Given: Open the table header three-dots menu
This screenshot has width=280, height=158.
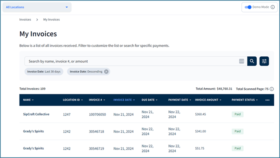Looking at the screenshot, I should coord(267,100).
